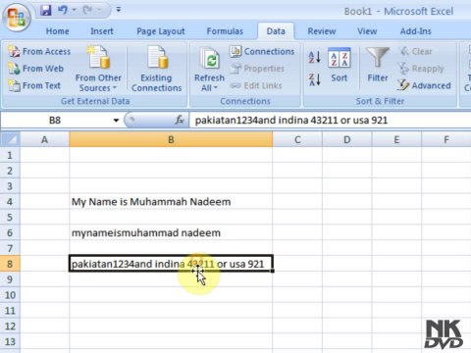Undo the last action

(62, 11)
